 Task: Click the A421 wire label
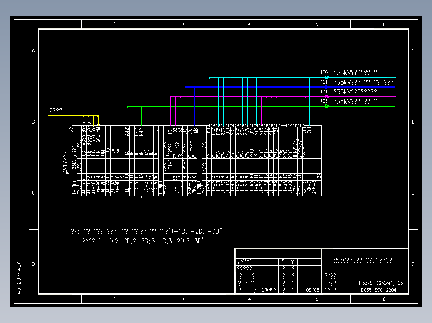pyautogui.click(x=127, y=131)
